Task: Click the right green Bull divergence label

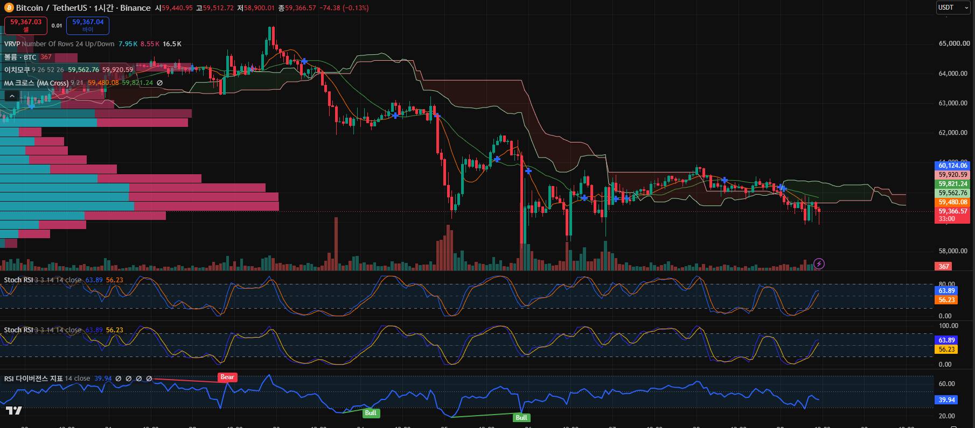Action: coord(521,418)
